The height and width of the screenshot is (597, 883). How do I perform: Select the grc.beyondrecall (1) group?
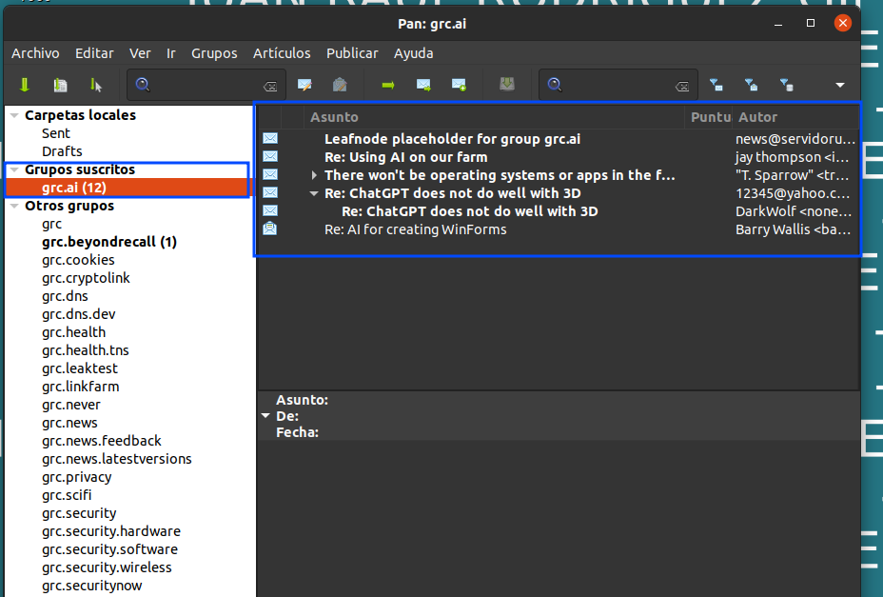tap(109, 242)
